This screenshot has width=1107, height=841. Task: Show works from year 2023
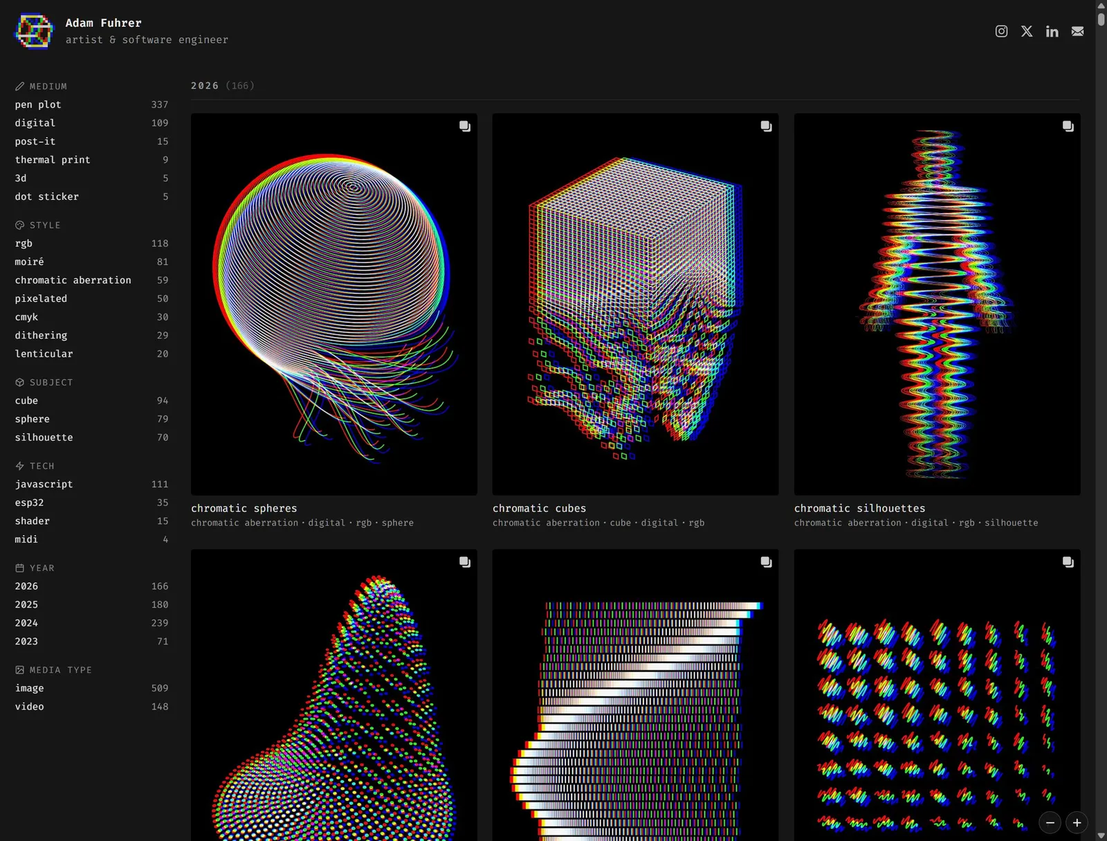click(91, 642)
